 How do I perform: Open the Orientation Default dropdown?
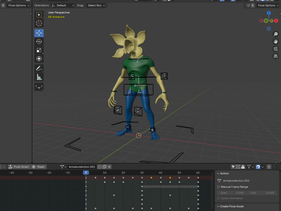coord(63,5)
